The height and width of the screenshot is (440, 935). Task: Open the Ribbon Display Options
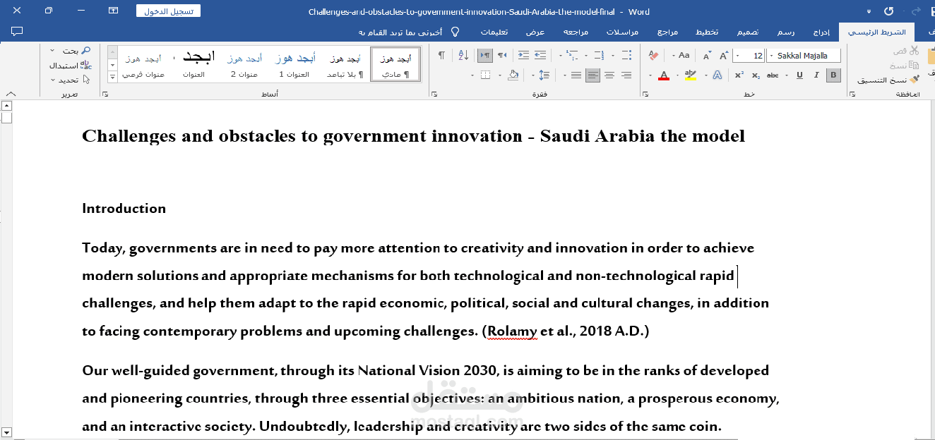(x=113, y=11)
